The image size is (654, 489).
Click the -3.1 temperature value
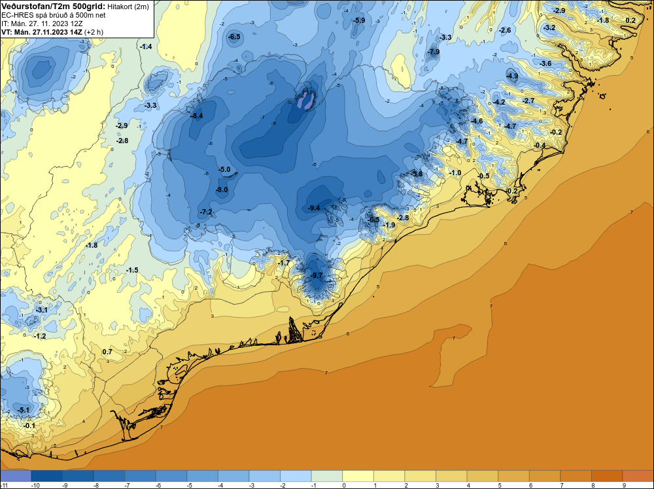42,310
